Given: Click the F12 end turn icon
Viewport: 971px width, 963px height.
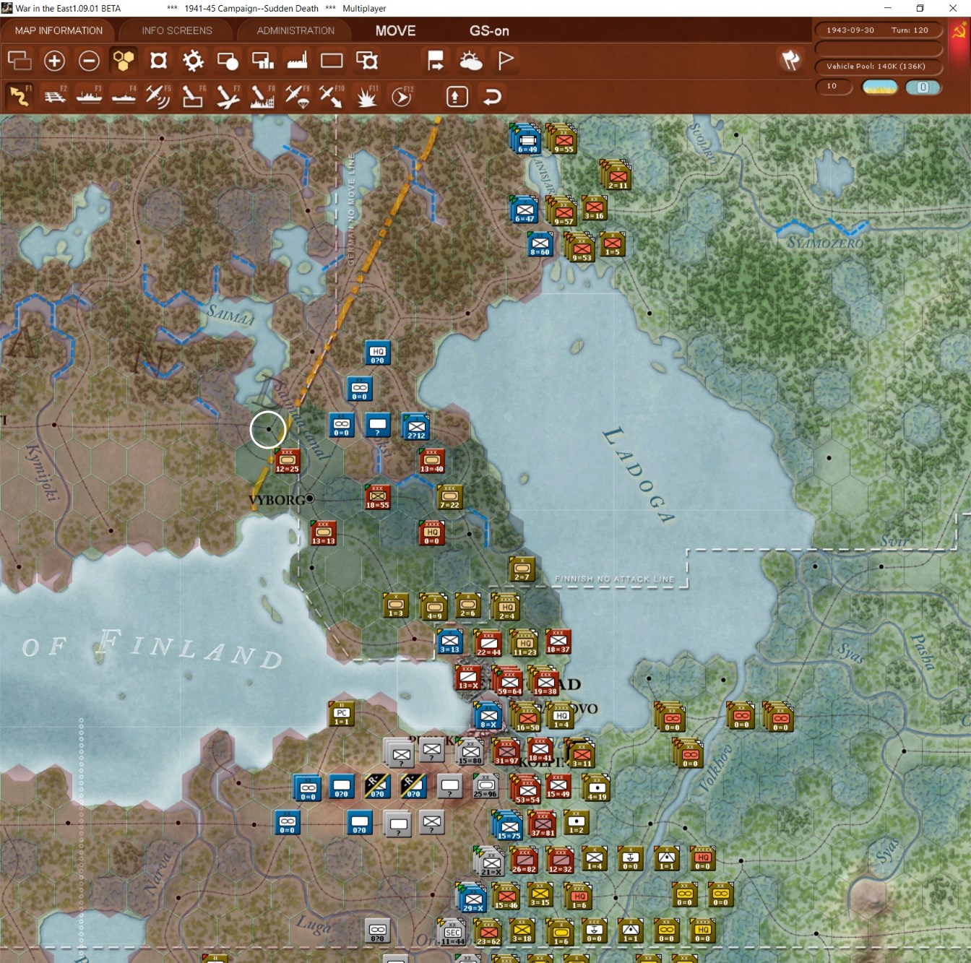Looking at the screenshot, I should 402,96.
